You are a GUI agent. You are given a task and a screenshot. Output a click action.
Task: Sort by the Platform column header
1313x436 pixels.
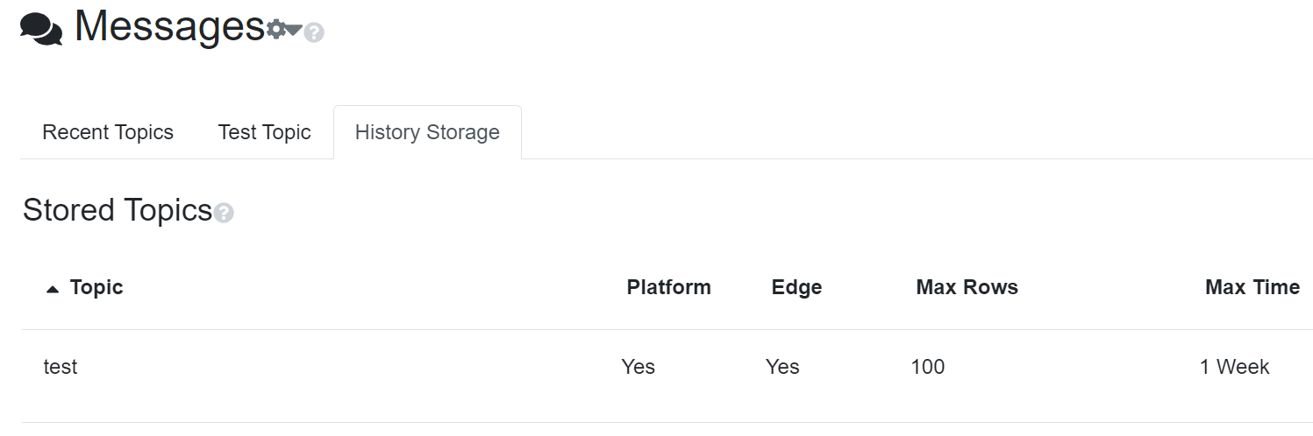pos(668,287)
